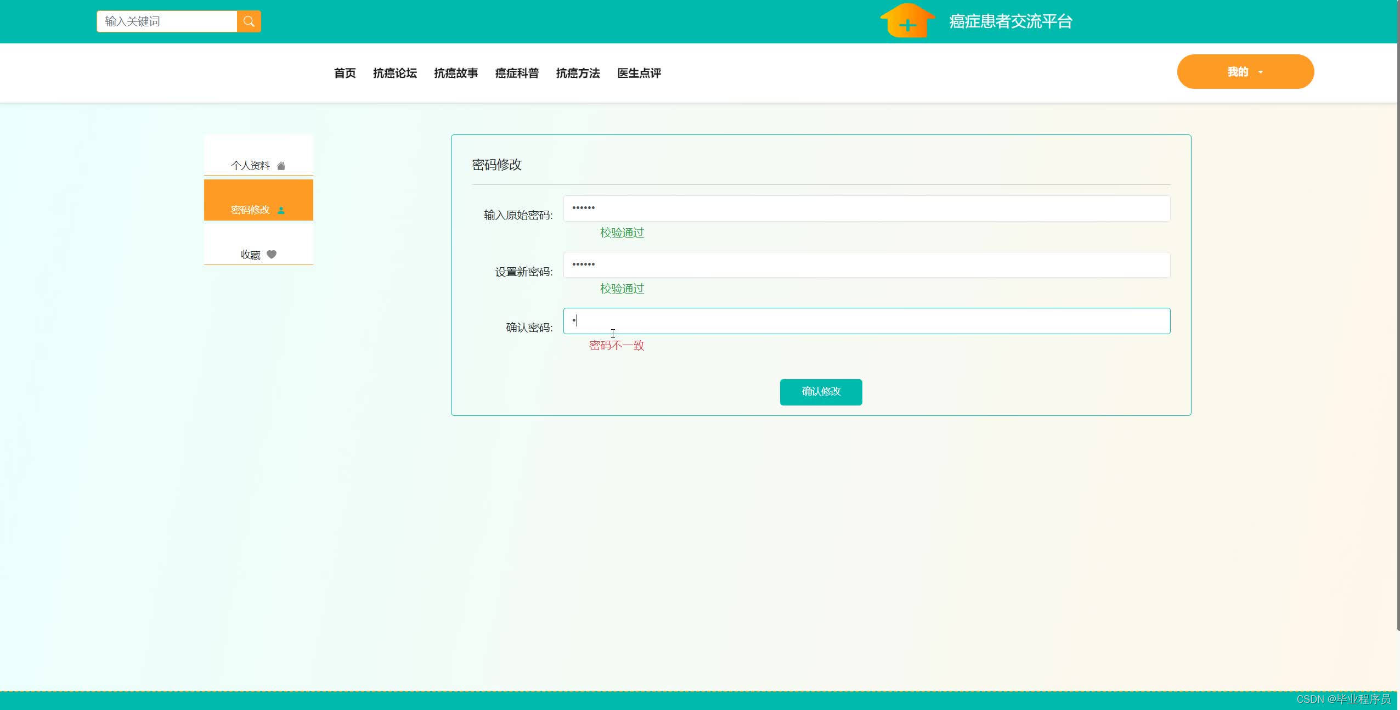Select 癌症科普 from the nav bar
The image size is (1400, 710).
click(517, 73)
